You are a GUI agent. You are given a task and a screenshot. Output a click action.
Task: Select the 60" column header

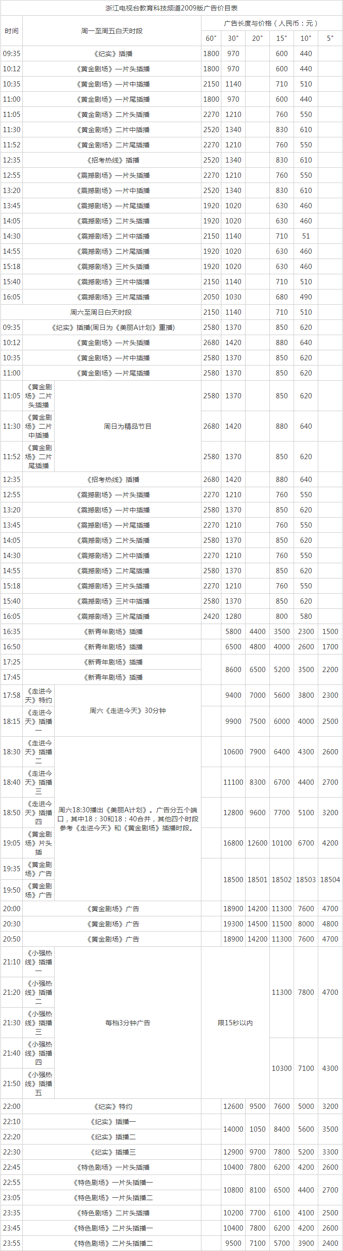coord(211,38)
